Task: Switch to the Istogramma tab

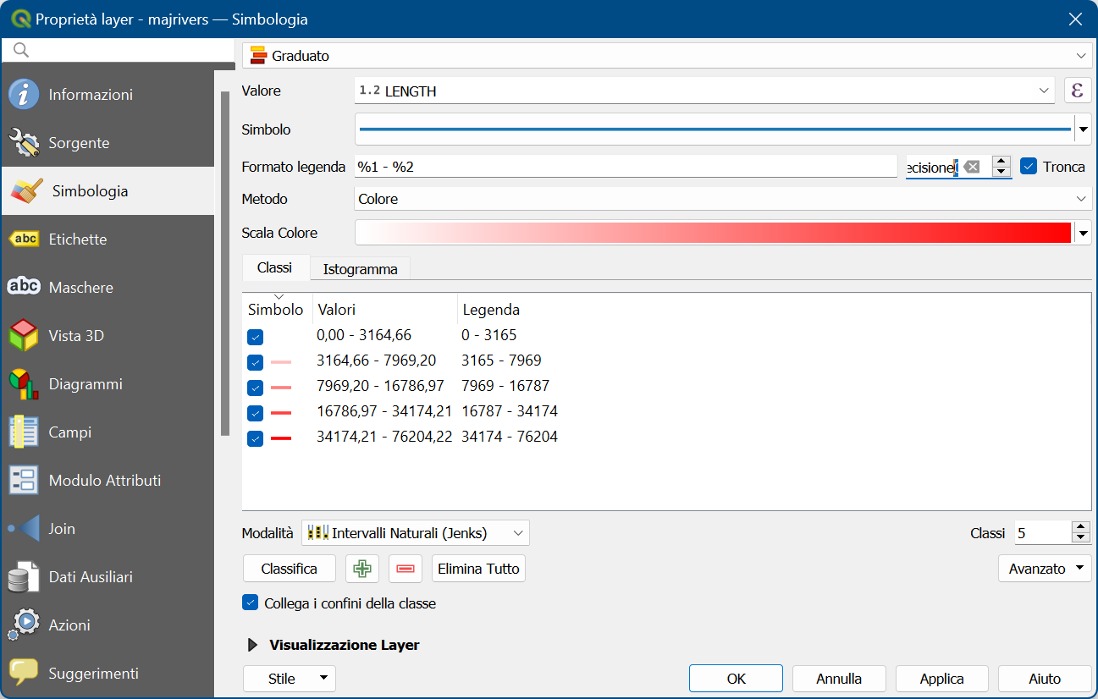Action: click(x=361, y=269)
